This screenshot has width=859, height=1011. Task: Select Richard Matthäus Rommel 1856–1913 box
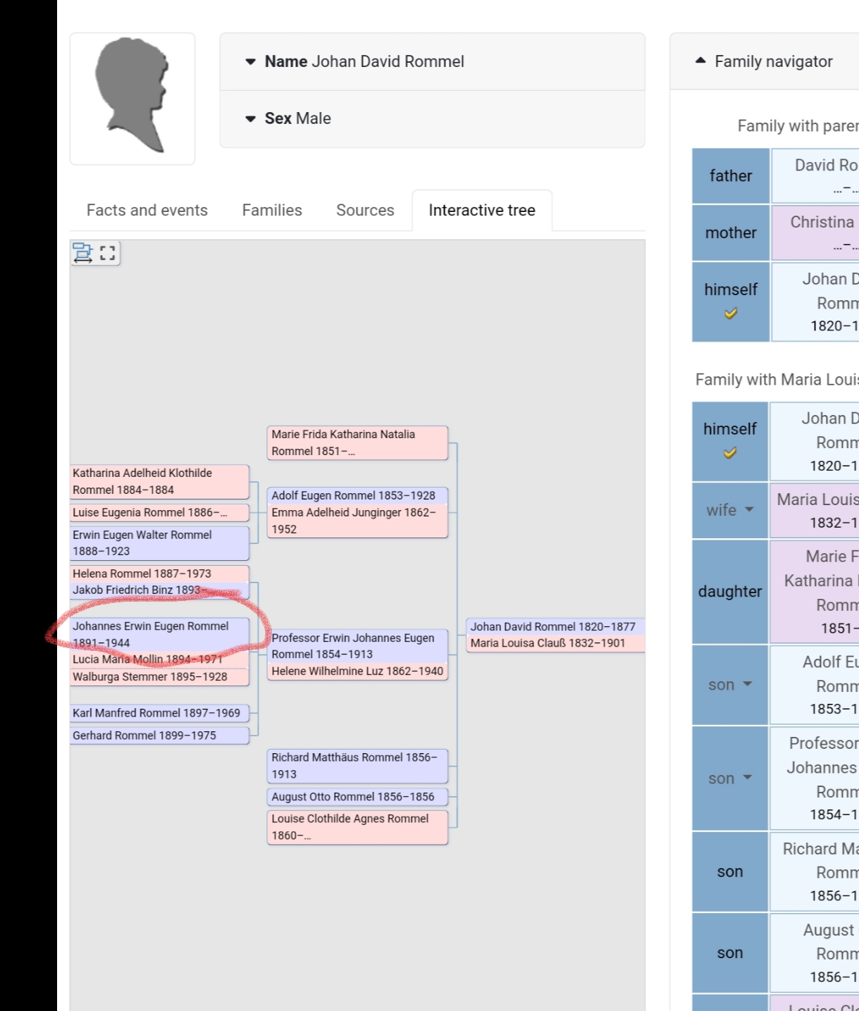coord(357,766)
